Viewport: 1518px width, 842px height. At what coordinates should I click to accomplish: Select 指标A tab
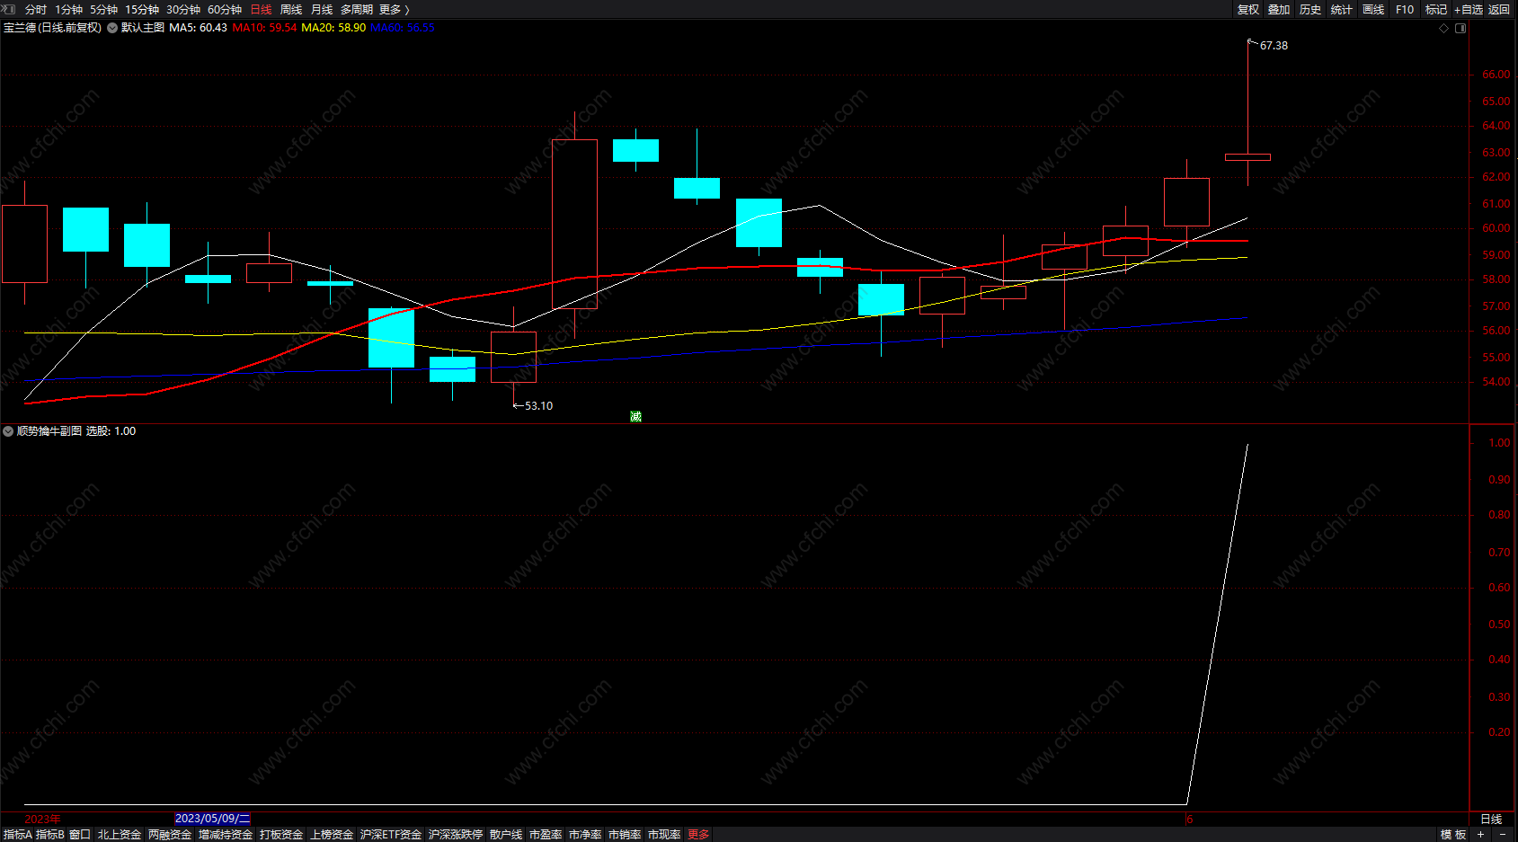(17, 835)
